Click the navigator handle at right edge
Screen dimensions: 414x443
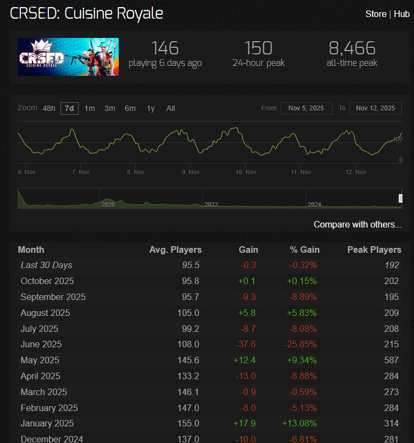pyautogui.click(x=400, y=198)
